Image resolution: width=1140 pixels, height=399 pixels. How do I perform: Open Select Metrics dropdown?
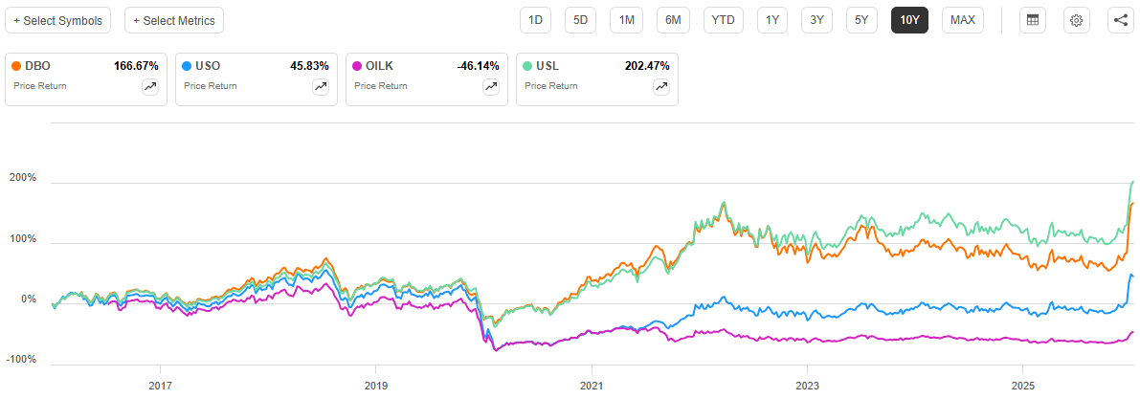coord(174,20)
